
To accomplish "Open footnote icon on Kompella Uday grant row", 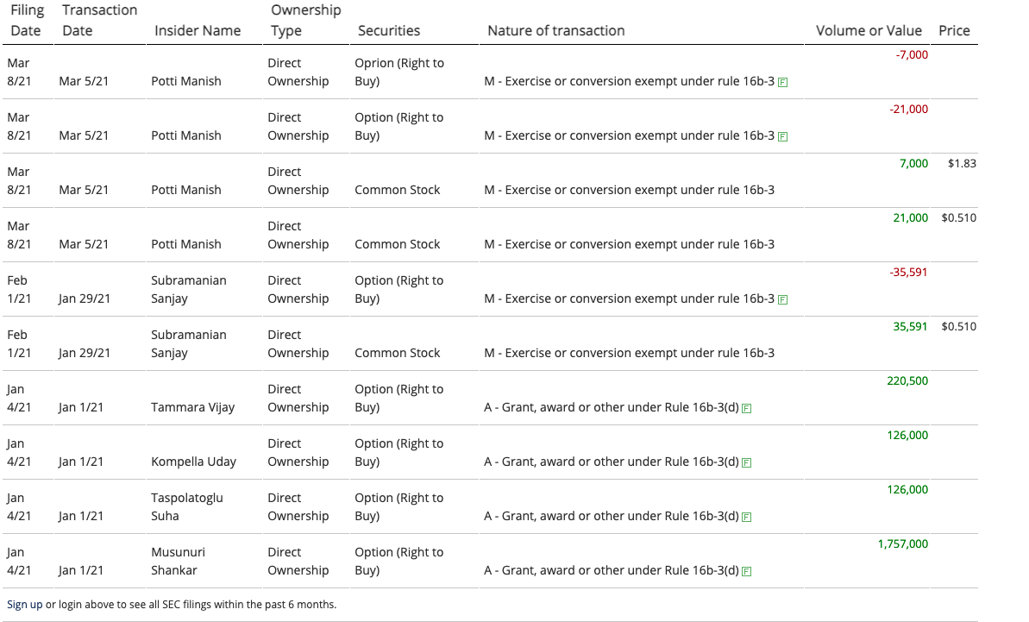I will click(x=746, y=462).
